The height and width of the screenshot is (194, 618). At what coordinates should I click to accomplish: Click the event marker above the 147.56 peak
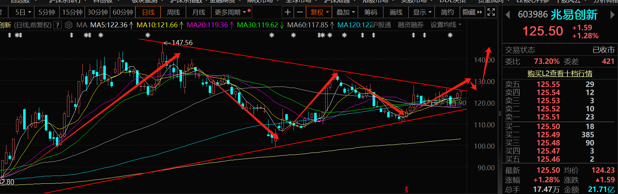click(x=148, y=35)
